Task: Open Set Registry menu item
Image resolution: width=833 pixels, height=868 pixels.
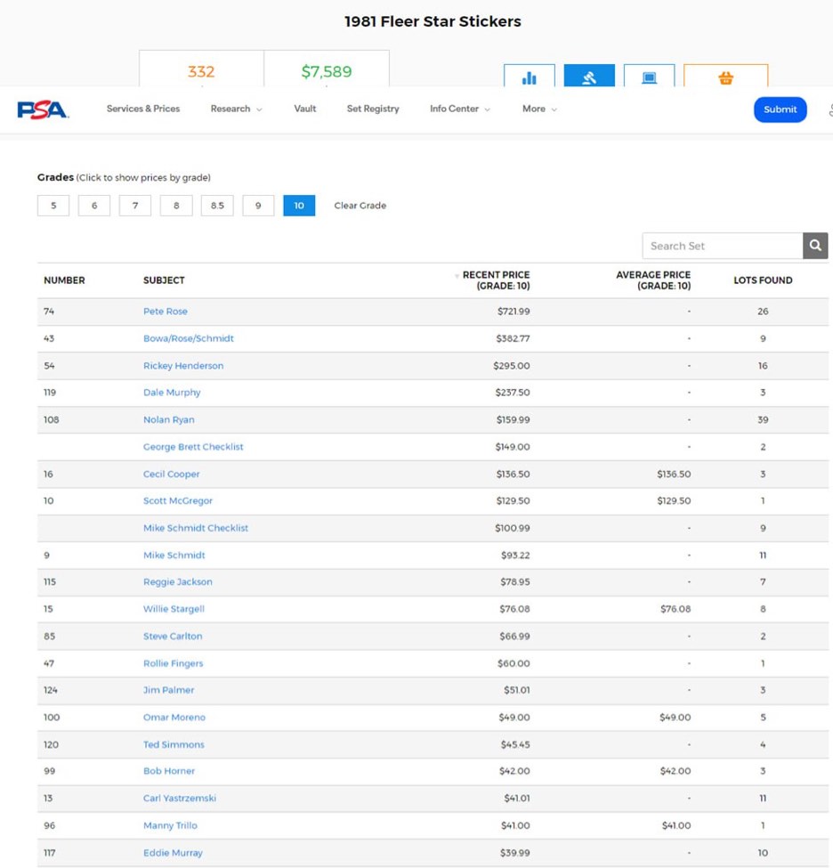Action: click(x=373, y=109)
